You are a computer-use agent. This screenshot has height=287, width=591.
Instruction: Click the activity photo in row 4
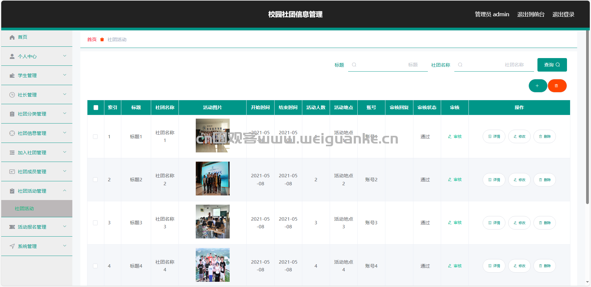click(213, 265)
